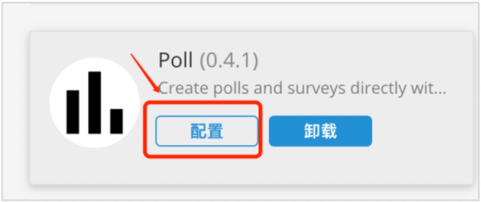Click the blue border of 配置 button
The height and width of the screenshot is (202, 481).
pyautogui.click(x=207, y=116)
